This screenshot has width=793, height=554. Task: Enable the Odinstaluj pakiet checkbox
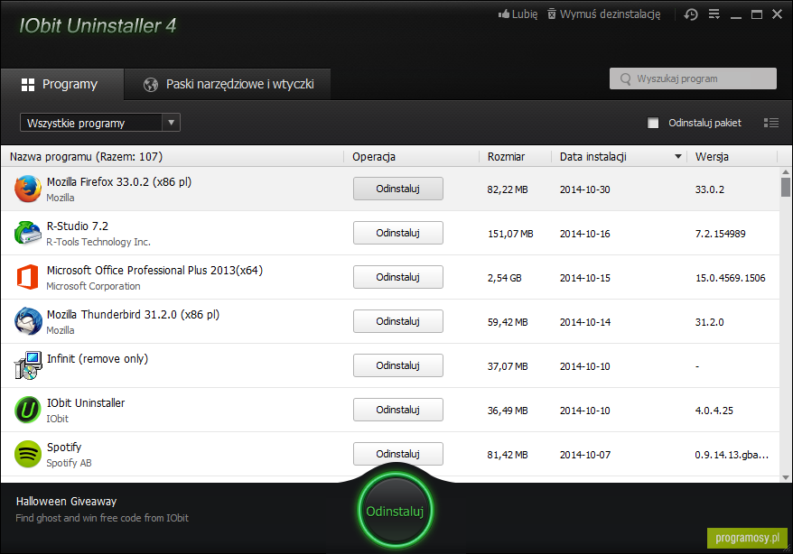point(653,123)
